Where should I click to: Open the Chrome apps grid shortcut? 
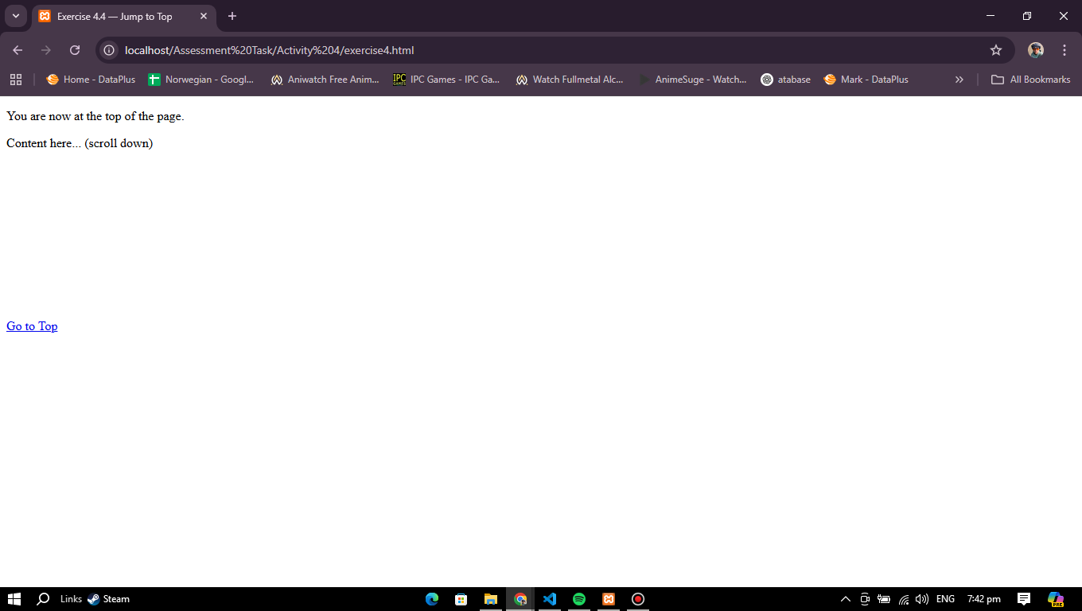(x=16, y=80)
